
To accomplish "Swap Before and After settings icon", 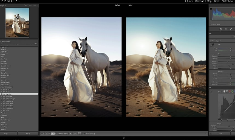I will (80, 134).
